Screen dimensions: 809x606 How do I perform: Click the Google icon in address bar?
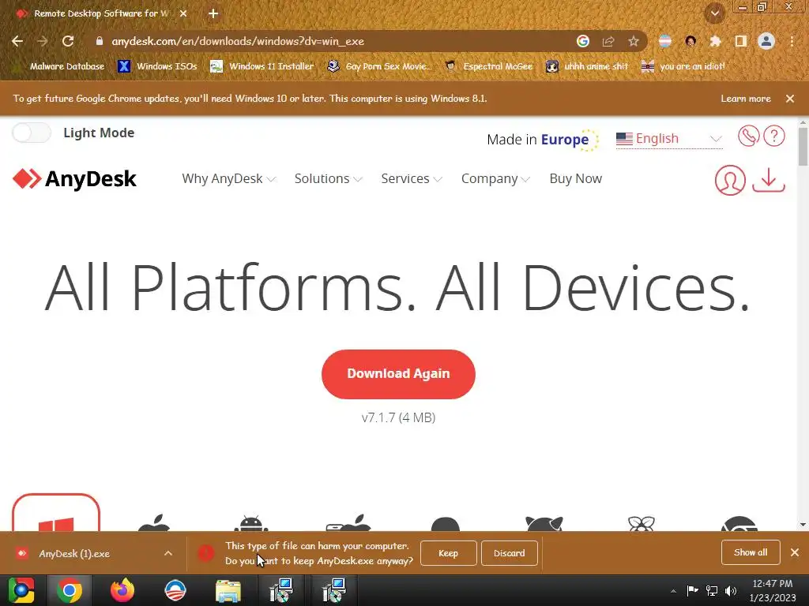click(x=583, y=41)
